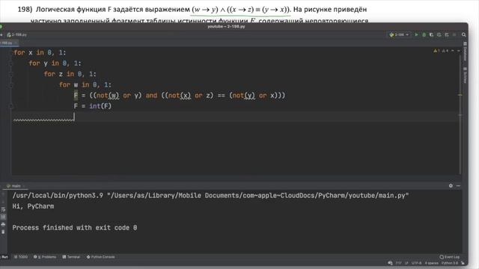Click the error stripe mark on right gutter
479x269 pixels.
pos(460,95)
